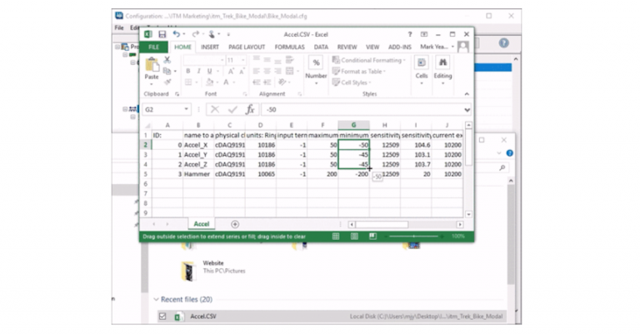Click the Redo arrow icon in Excel
The width and height of the screenshot is (640, 335).
[196, 34]
